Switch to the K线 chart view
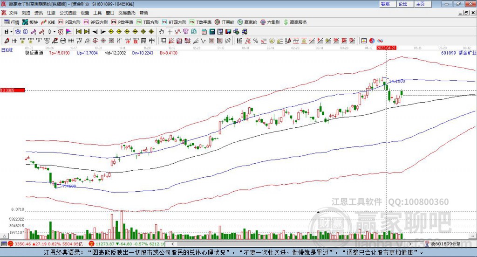477x257 pixels. 48,22
